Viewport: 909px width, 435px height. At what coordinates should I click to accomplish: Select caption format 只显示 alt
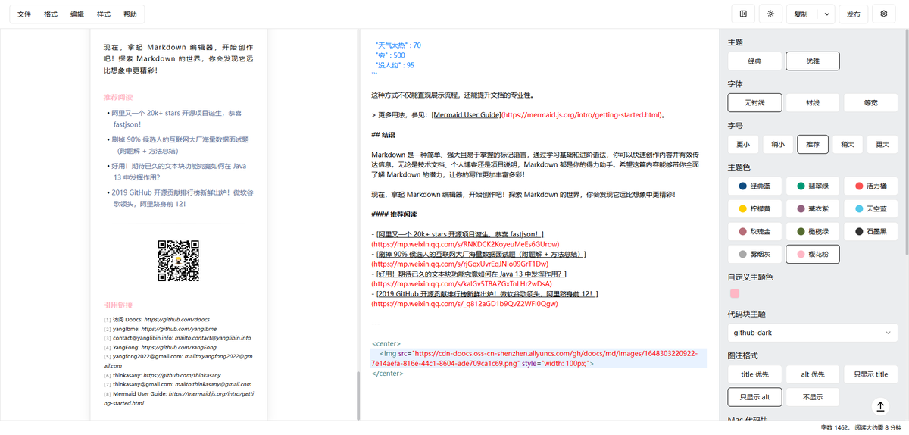point(754,397)
